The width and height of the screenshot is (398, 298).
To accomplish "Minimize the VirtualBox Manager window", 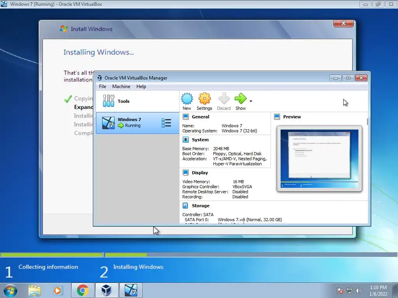I will click(335, 78).
